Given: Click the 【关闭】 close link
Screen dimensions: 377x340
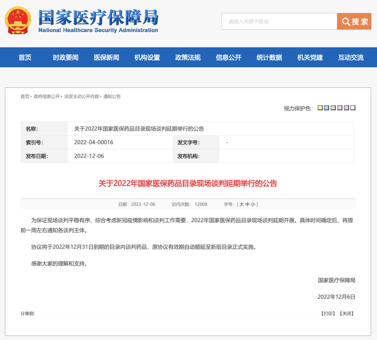Looking at the screenshot, I should point(347,313).
